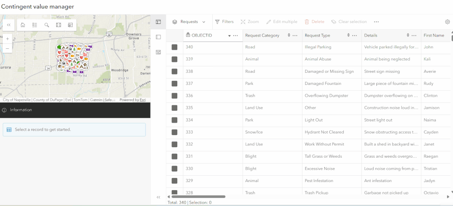Image resolution: width=453 pixels, height=206 pixels.
Task: Select the checkbox for row 329
Action: pyautogui.click(x=175, y=181)
